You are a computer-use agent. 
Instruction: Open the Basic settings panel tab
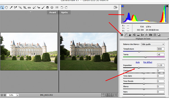click(x=122, y=35)
